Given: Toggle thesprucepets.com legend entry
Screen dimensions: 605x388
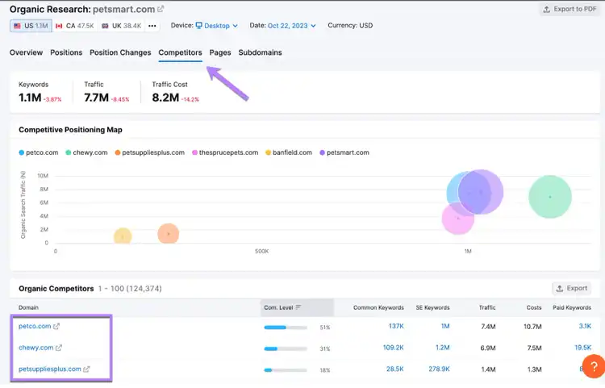Looking at the screenshot, I should (225, 152).
